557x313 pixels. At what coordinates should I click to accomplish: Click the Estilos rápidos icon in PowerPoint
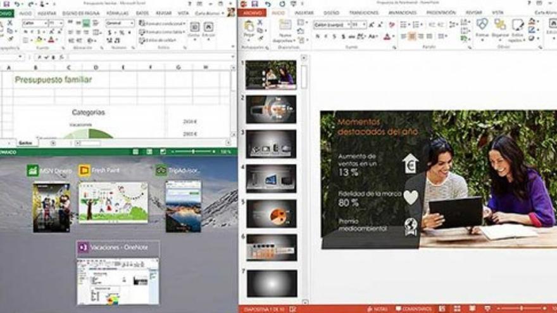tap(518, 25)
